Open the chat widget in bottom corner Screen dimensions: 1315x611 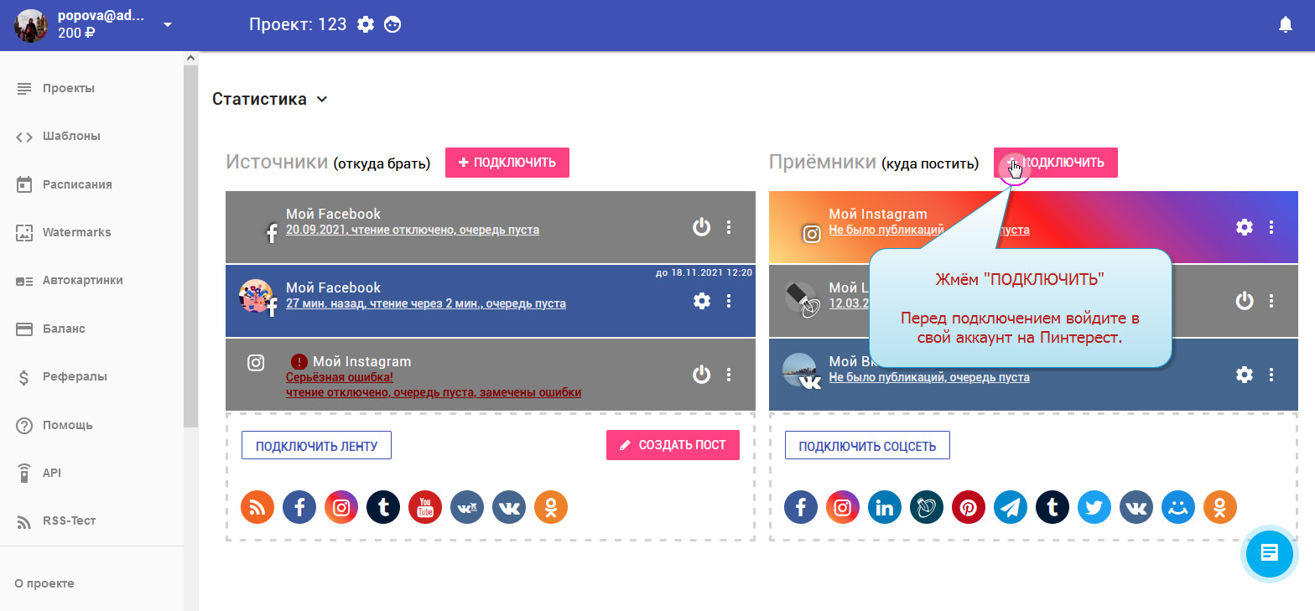(x=1269, y=553)
